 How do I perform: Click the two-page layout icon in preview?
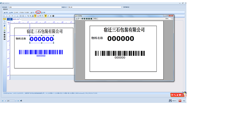85,19
